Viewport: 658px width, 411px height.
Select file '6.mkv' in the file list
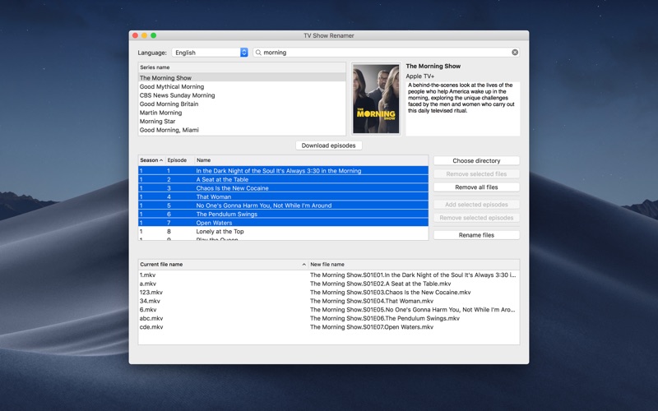148,310
